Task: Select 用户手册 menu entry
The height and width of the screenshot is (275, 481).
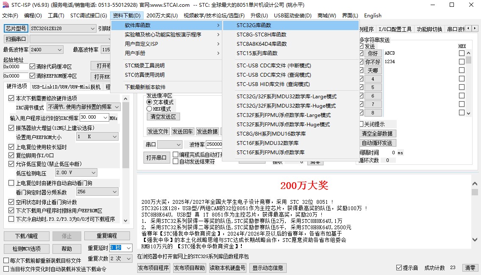Action: tap(166, 53)
